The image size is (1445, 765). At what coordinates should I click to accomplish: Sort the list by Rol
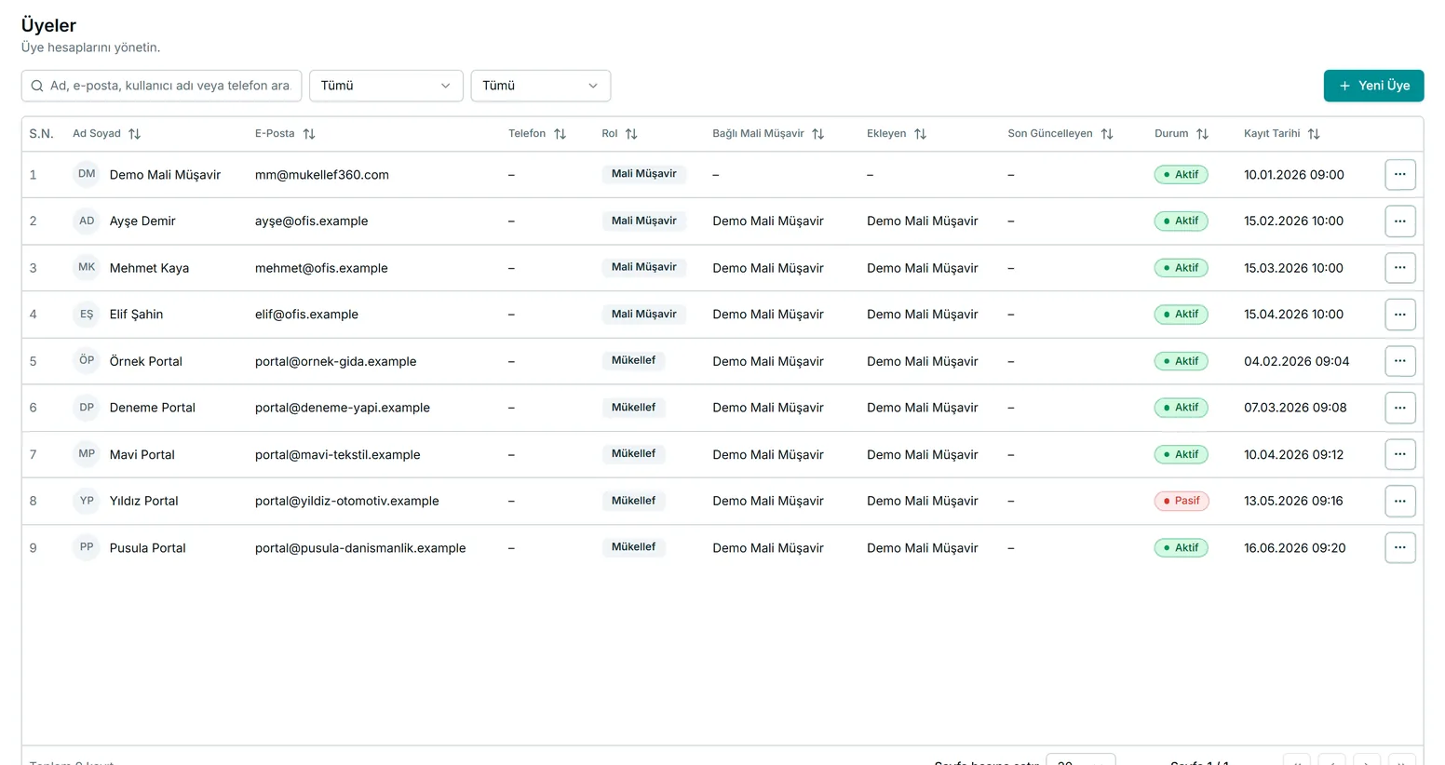[x=631, y=134]
